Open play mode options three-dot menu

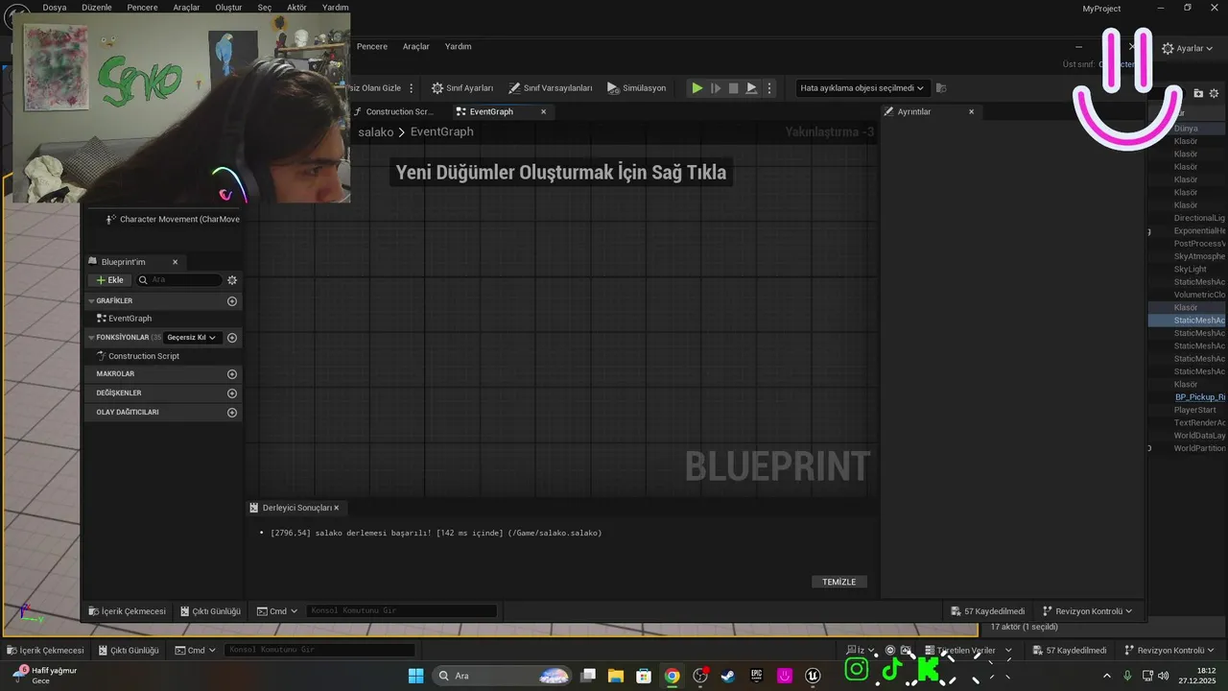point(768,87)
